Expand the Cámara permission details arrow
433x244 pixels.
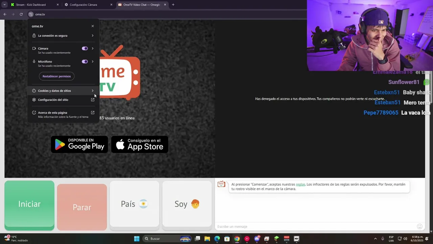tap(93, 48)
